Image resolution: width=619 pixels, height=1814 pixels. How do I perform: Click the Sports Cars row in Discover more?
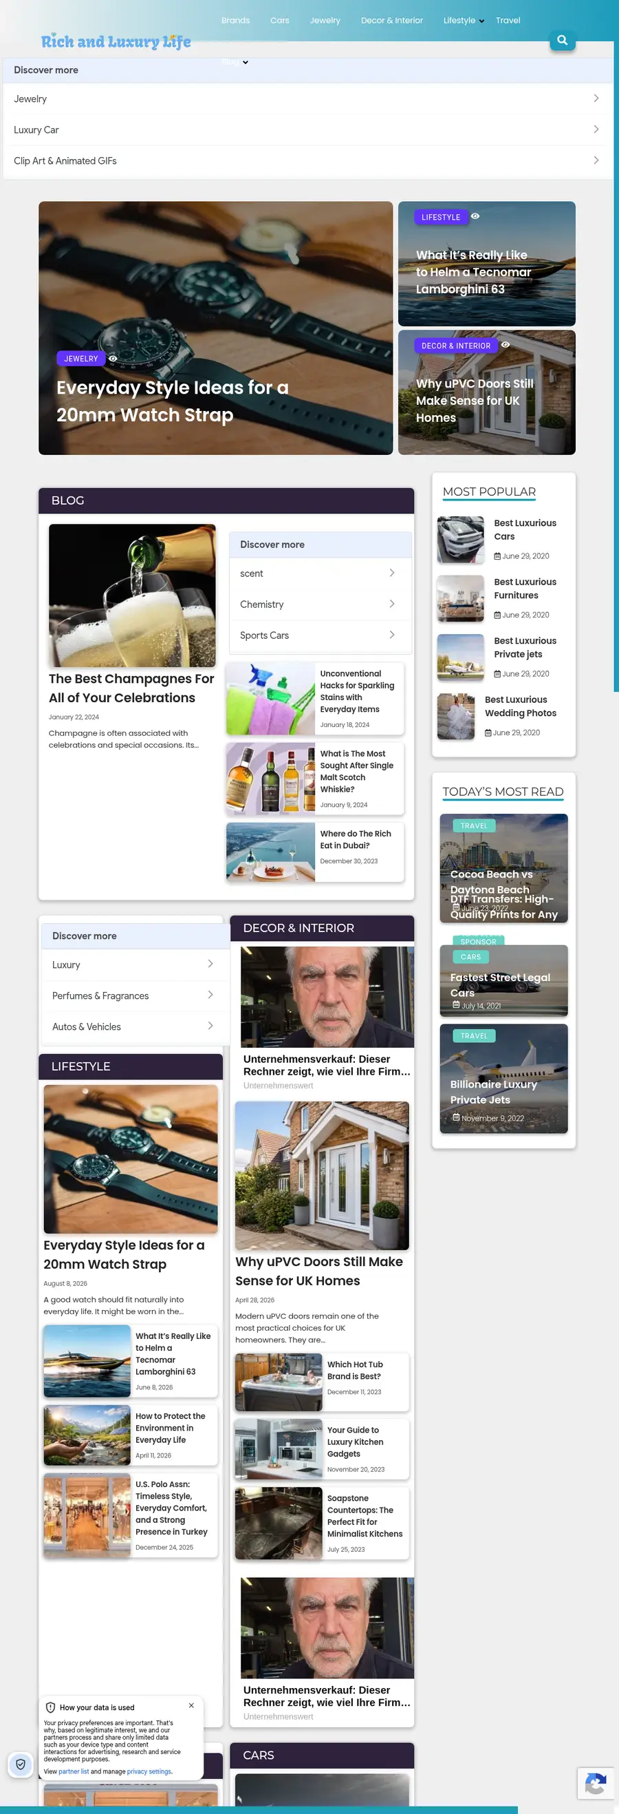(x=320, y=635)
